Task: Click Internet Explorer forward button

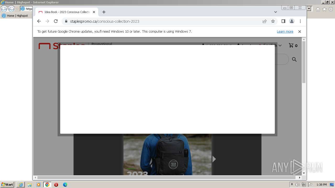Action: [x=11, y=9]
